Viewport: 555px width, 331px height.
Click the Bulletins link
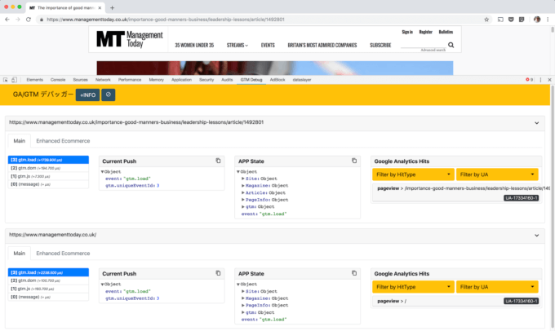pyautogui.click(x=446, y=32)
